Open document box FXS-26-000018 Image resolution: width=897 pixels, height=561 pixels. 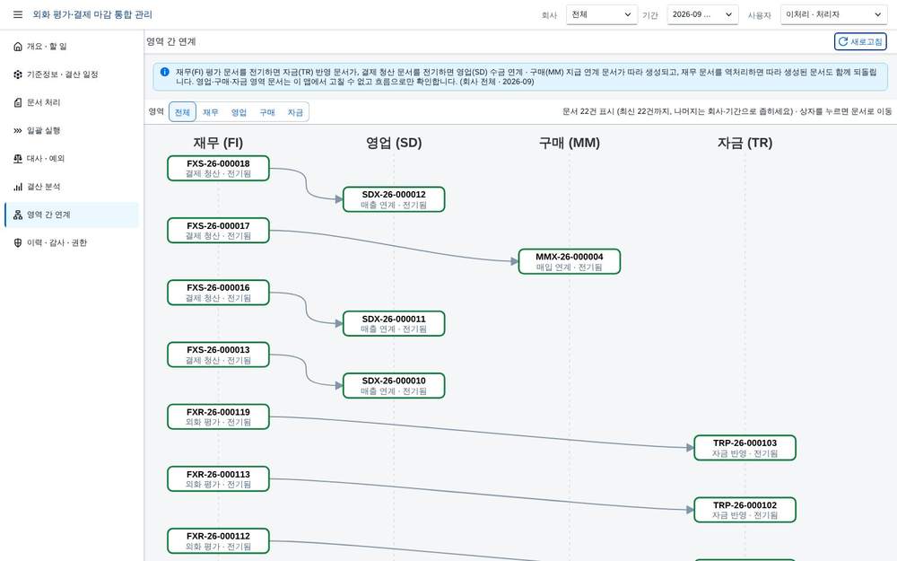[218, 169]
